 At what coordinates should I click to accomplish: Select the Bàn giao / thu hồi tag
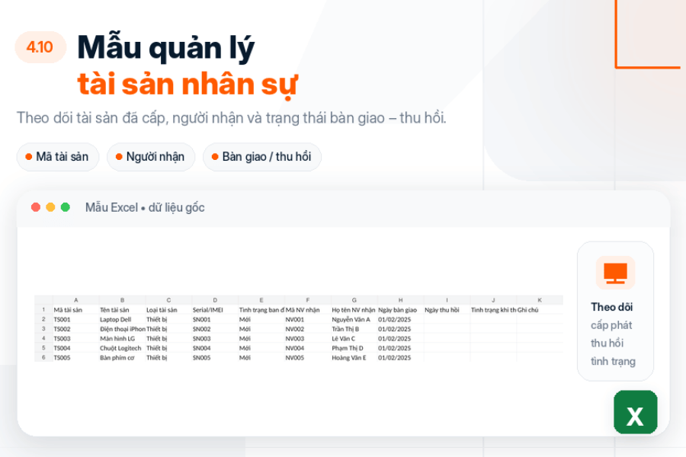262,157
